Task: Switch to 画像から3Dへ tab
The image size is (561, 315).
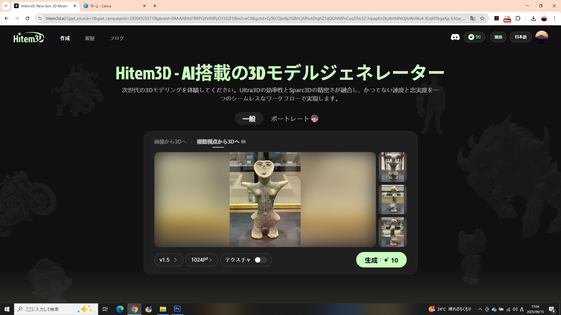Action: click(x=170, y=142)
